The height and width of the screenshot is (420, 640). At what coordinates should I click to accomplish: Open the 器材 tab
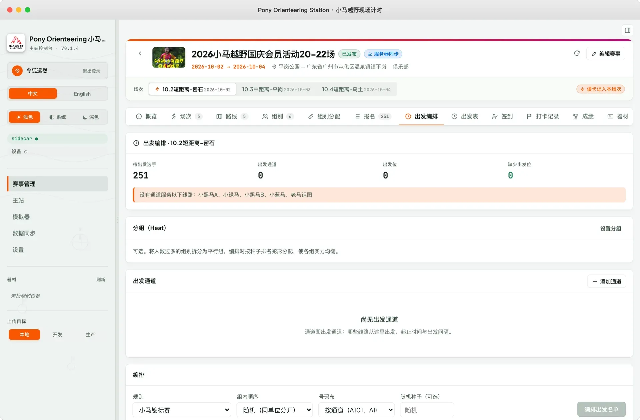[618, 116]
